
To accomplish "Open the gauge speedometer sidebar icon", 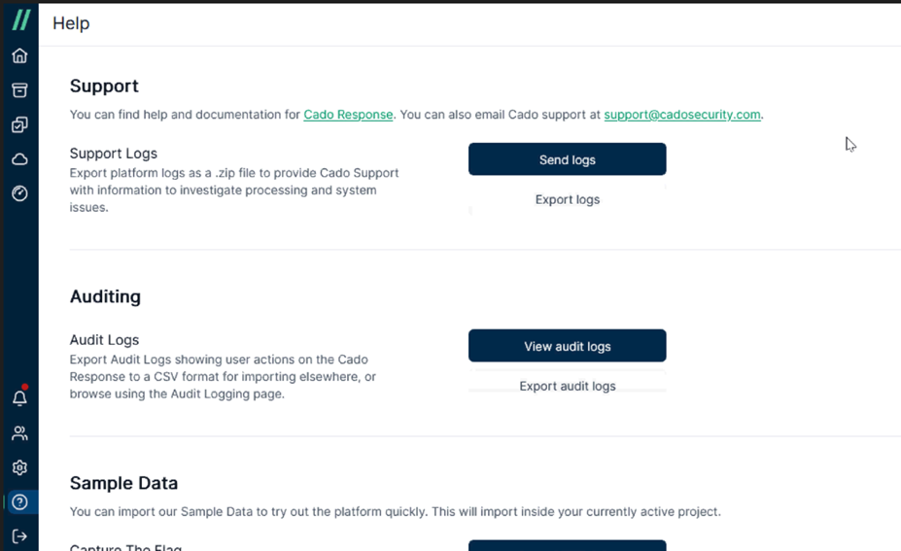I will tap(19, 193).
